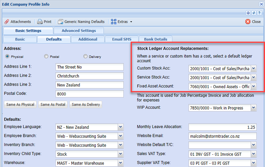Click the Same As Delivery button
Image resolution: width=265 pixels, height=167 pixels.
86,105
